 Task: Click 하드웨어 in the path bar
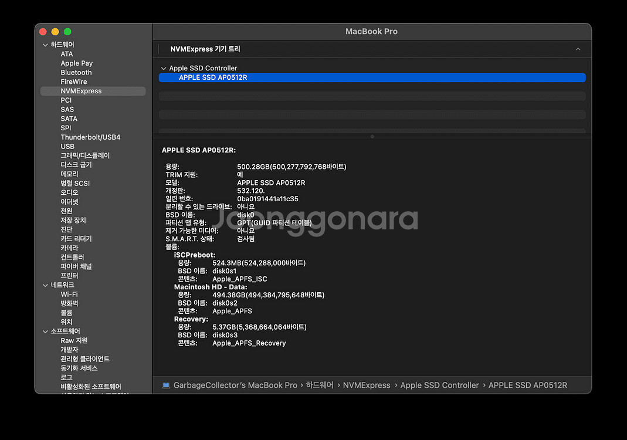tap(320, 385)
